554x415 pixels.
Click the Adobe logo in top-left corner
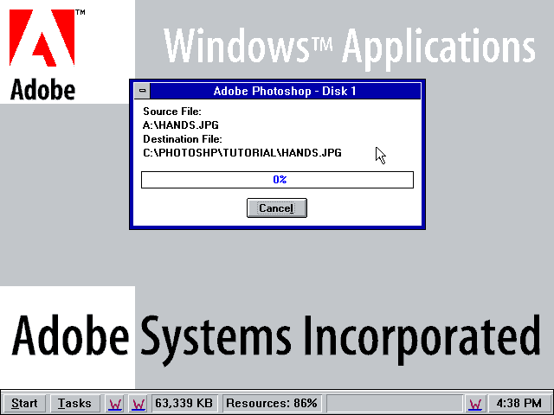pyautogui.click(x=43, y=50)
